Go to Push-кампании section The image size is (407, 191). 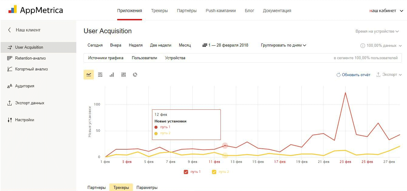coord(221,11)
